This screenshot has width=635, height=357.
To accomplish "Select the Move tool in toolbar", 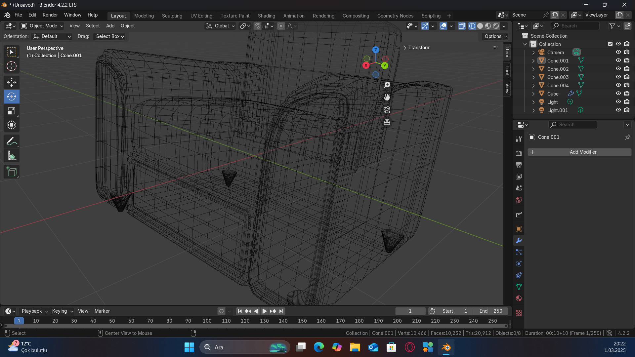I will (12, 82).
